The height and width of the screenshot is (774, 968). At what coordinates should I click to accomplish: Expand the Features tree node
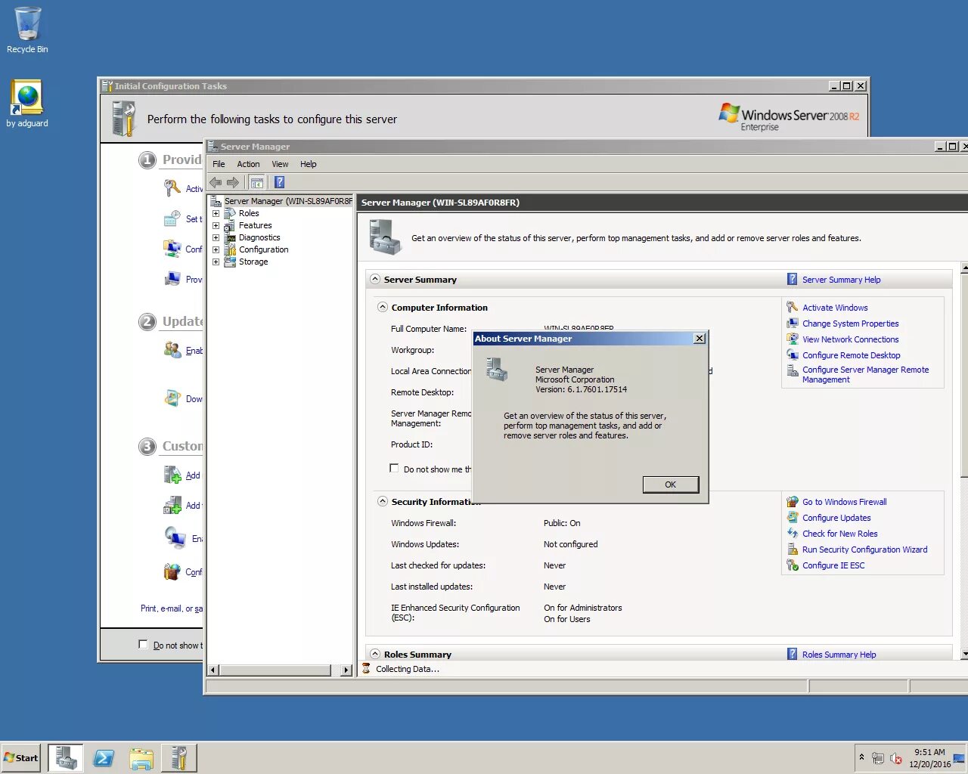tap(216, 225)
